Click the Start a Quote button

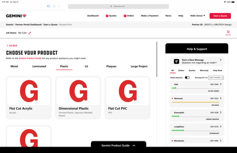pyautogui.click(x=220, y=16)
